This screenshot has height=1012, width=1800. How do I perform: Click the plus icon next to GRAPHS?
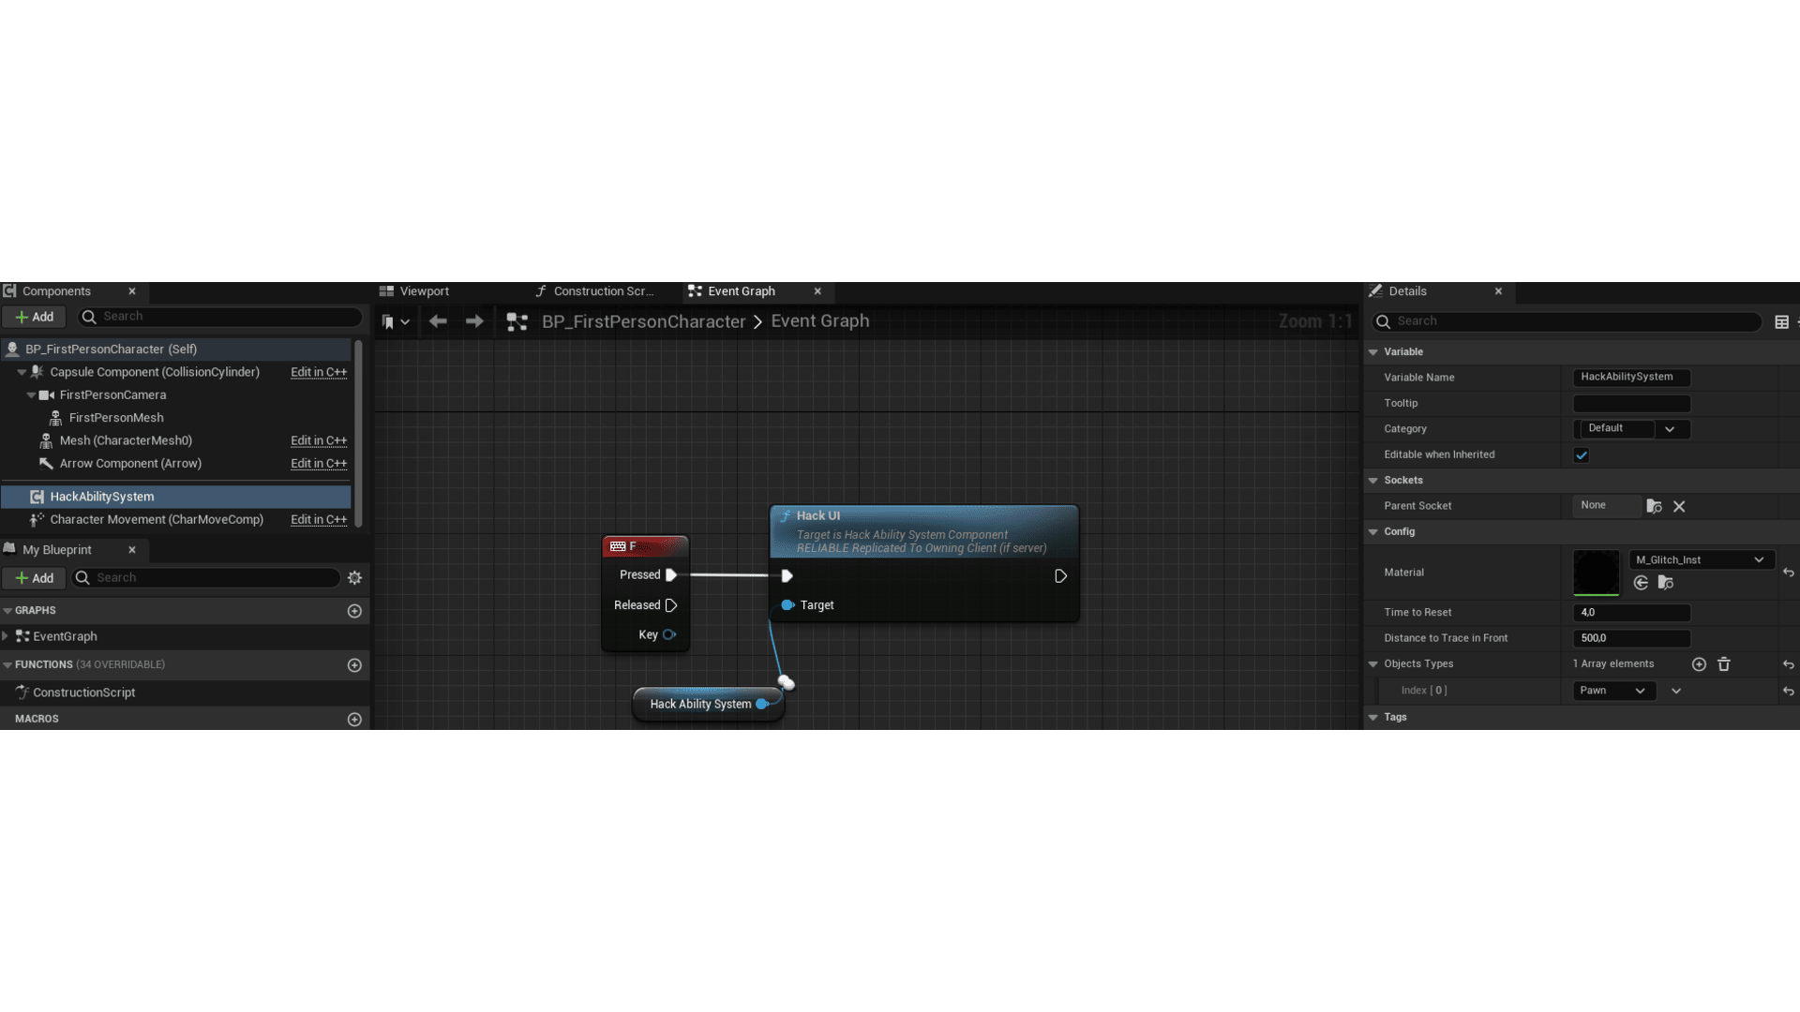pos(354,611)
